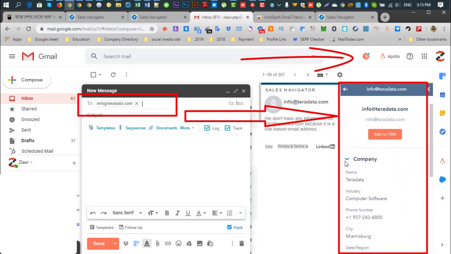Click the HubSpot sprocket icon in Gmail header
This screenshot has height=254, width=451.
pos(366,56)
